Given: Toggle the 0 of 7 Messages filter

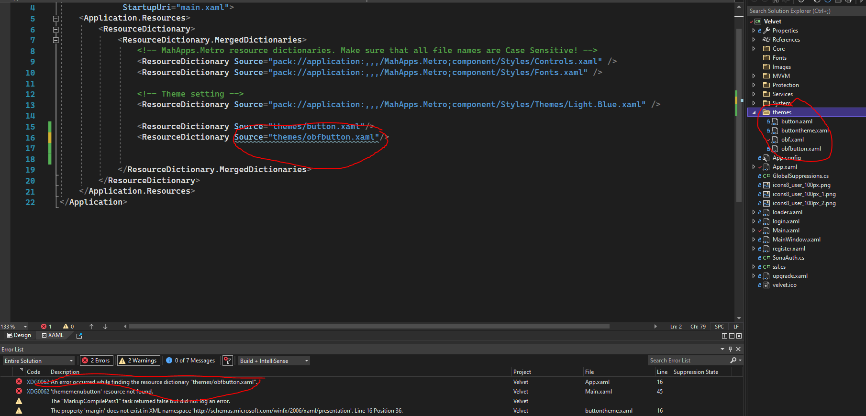Looking at the screenshot, I should (190, 361).
